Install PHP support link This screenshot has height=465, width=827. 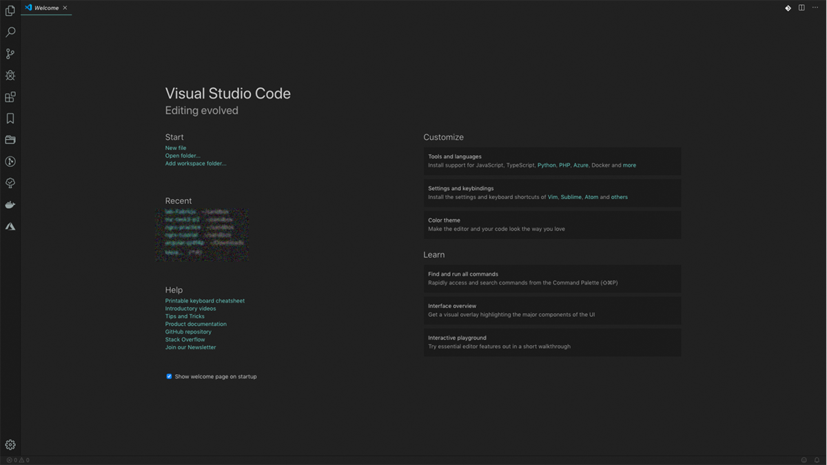(564, 165)
